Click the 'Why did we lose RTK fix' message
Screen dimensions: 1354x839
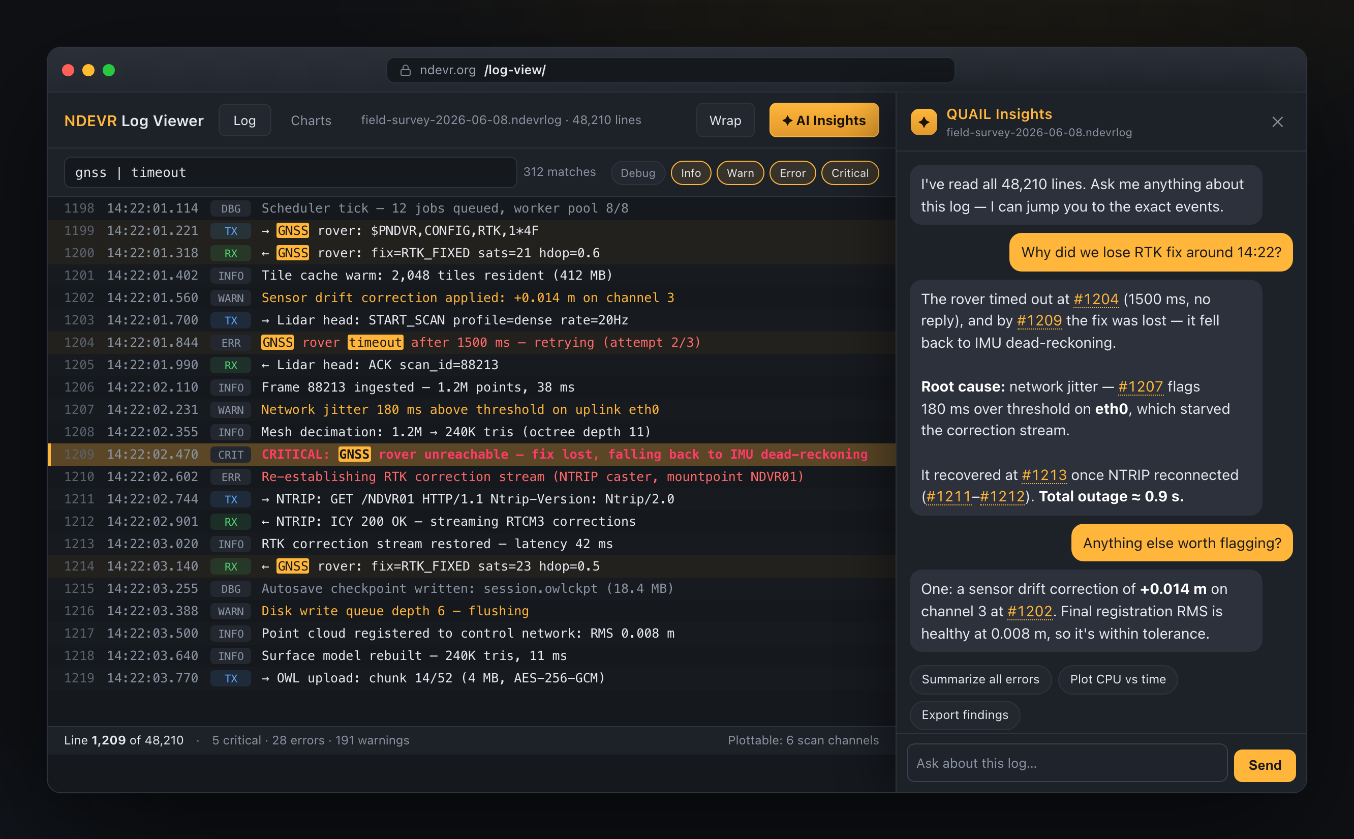pos(1151,253)
